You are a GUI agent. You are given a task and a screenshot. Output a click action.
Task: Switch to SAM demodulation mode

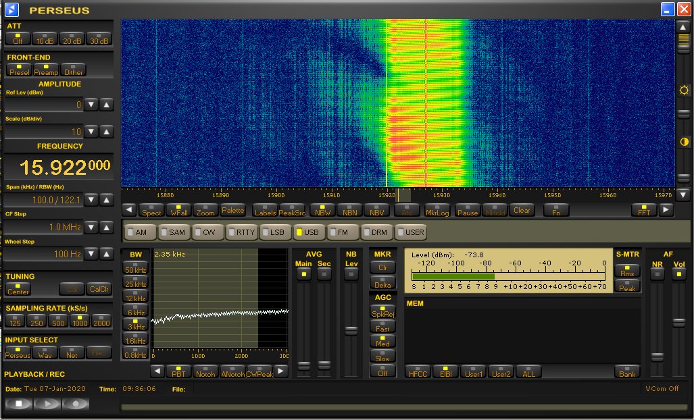[x=174, y=232]
